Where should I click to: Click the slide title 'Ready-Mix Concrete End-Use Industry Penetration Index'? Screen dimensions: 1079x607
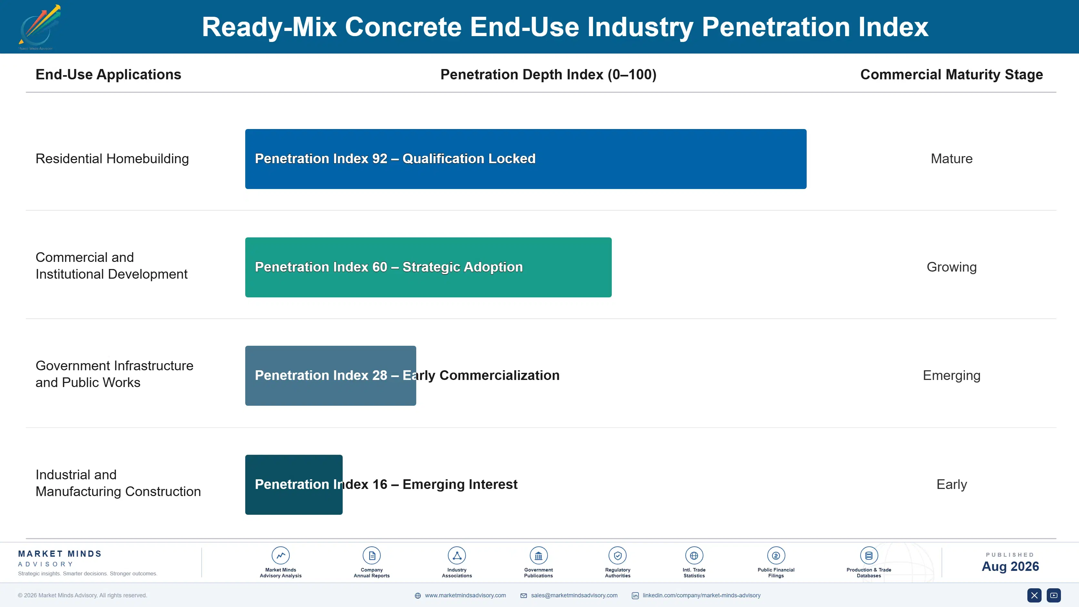point(565,27)
